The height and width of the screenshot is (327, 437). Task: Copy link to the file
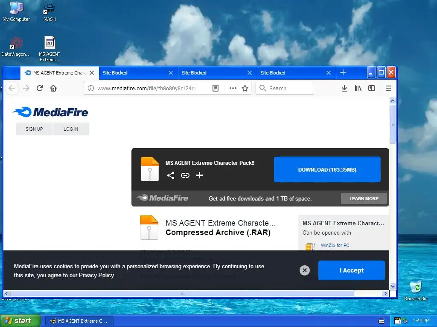click(185, 175)
